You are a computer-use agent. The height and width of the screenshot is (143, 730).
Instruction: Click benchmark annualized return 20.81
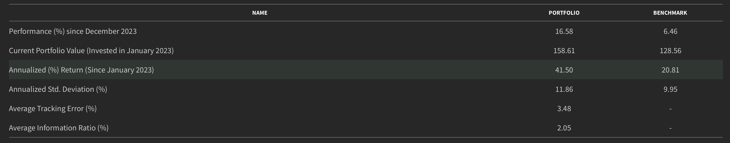[x=670, y=70]
